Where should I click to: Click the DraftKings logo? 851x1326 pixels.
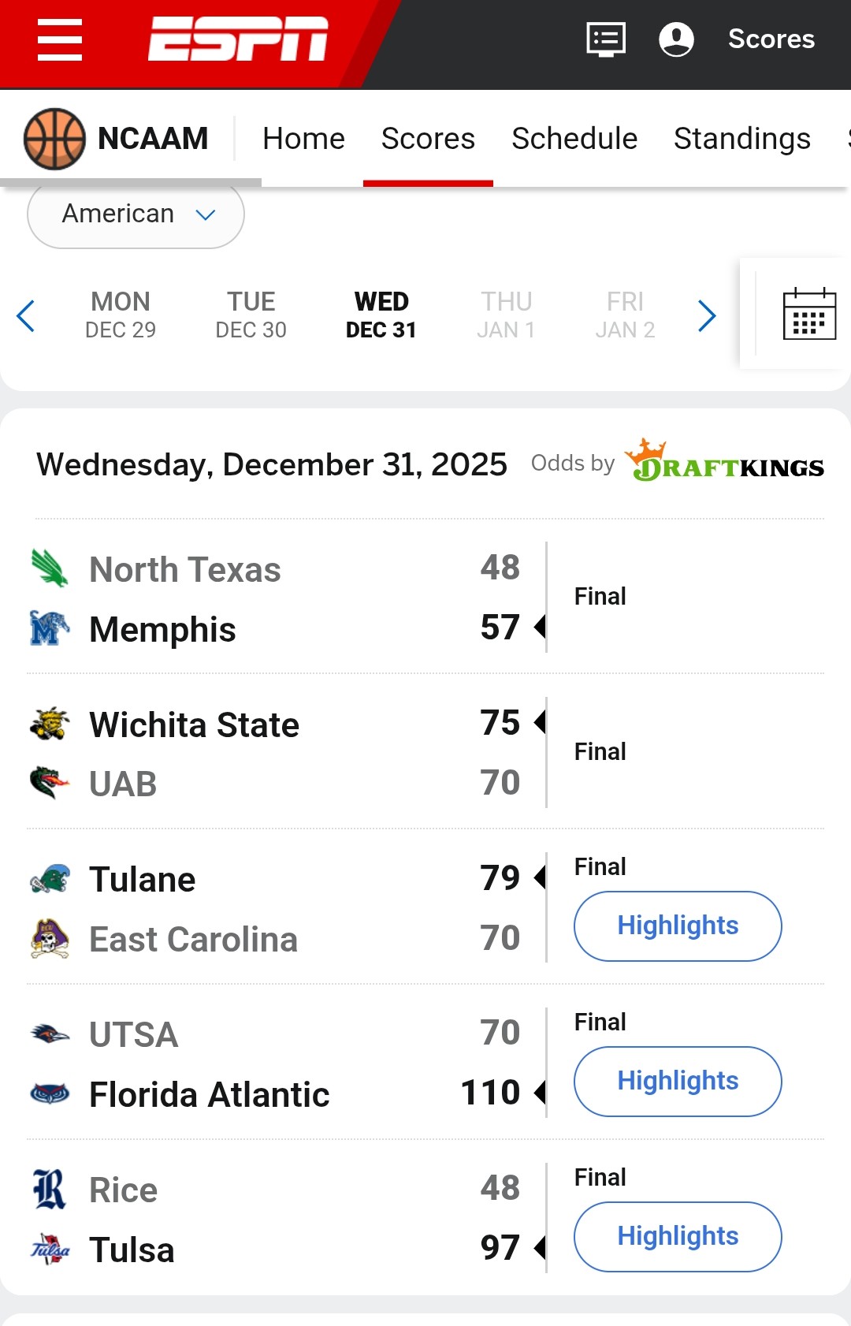(x=724, y=462)
